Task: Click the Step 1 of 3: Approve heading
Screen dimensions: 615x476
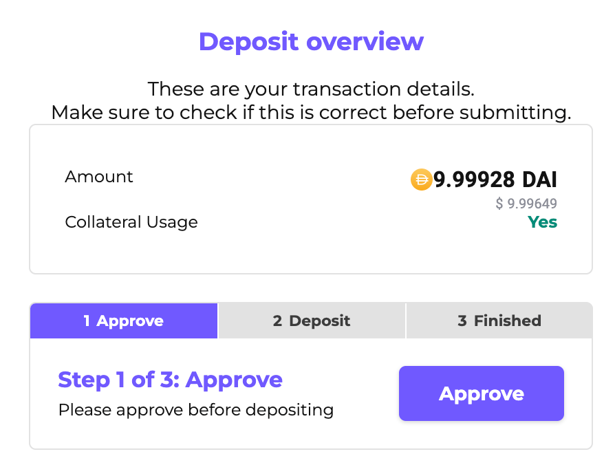Action: point(170,380)
